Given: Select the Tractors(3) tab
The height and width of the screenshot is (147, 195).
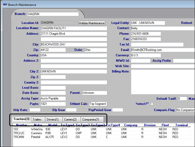Looking at the screenshot, I should pyautogui.click(x=21, y=119).
